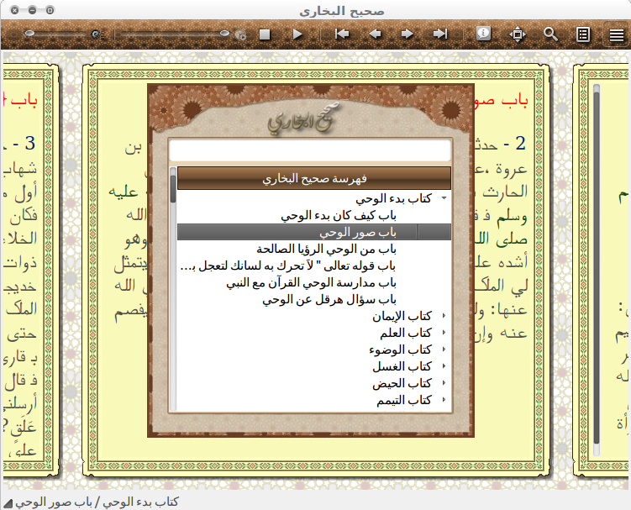Select كتاب بدء الوحي label
The image size is (631, 510).
(393, 198)
